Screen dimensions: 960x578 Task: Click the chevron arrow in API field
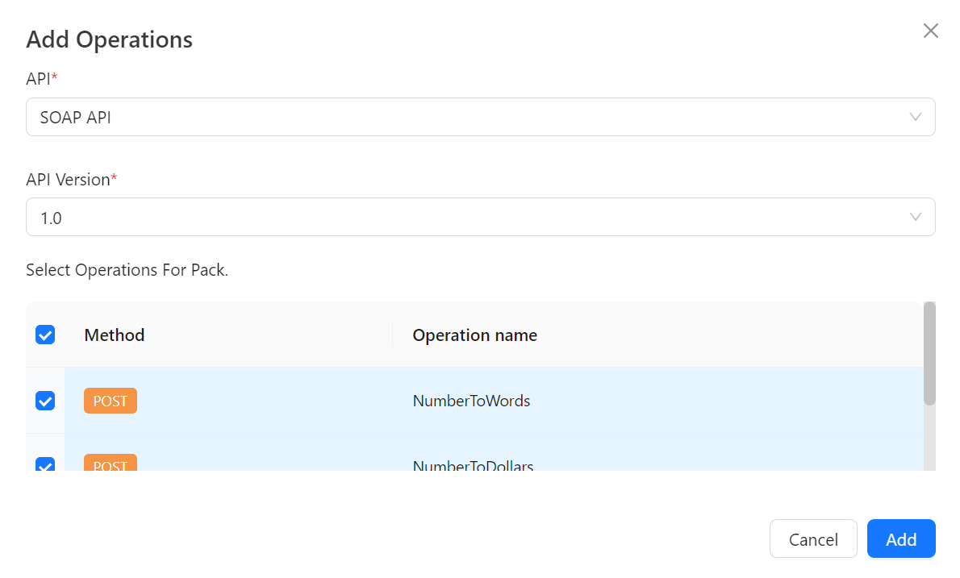[915, 117]
